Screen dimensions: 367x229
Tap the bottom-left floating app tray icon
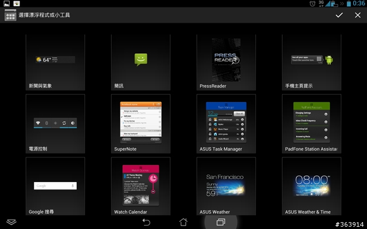click(x=11, y=222)
